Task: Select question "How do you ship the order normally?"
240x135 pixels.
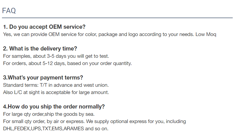Action: [x=54, y=107]
